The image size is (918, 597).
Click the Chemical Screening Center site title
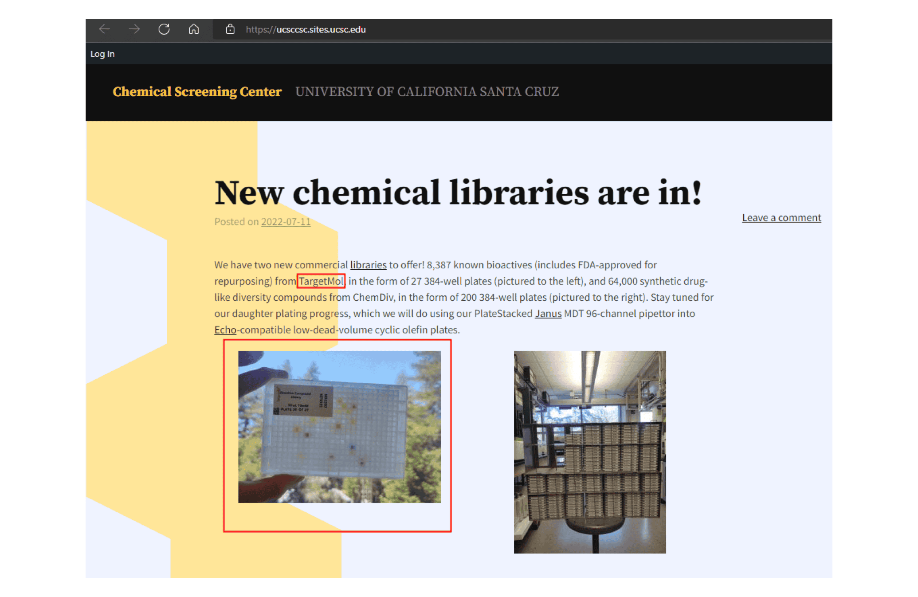tap(196, 92)
